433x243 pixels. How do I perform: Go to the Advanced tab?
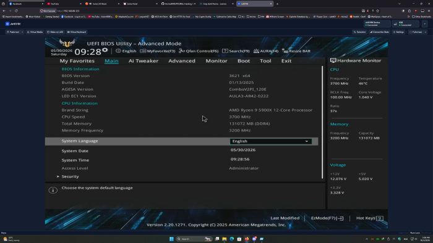point(182,61)
